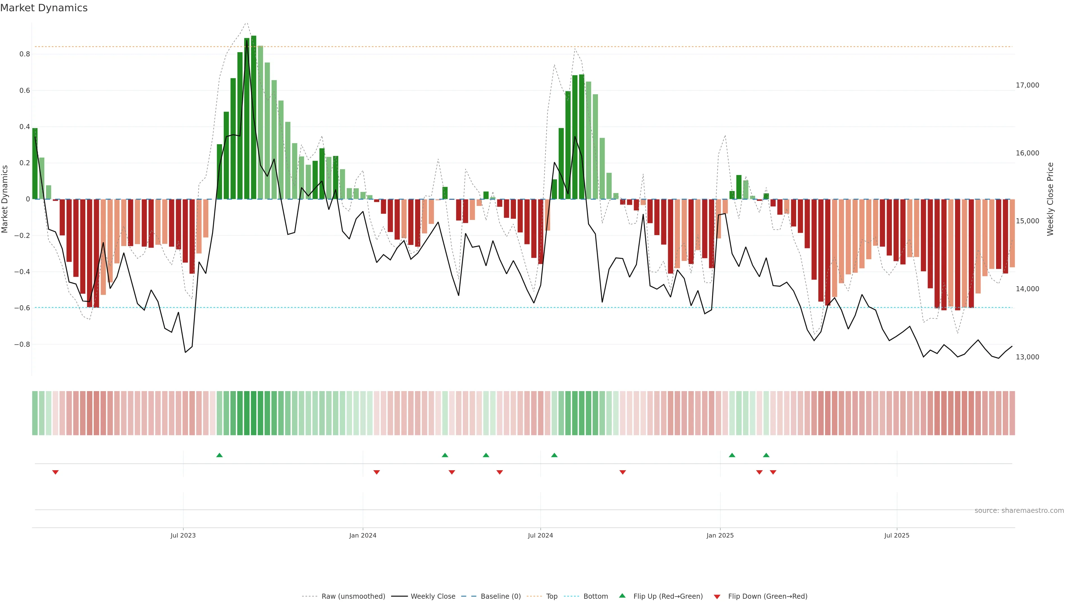The image size is (1078, 606).
Task: Click the source: sharemaestro.com text
Action: [1019, 511]
